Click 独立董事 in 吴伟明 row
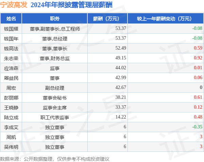Viewport: 204px width, 162px height. pyautogui.click(x=55, y=147)
